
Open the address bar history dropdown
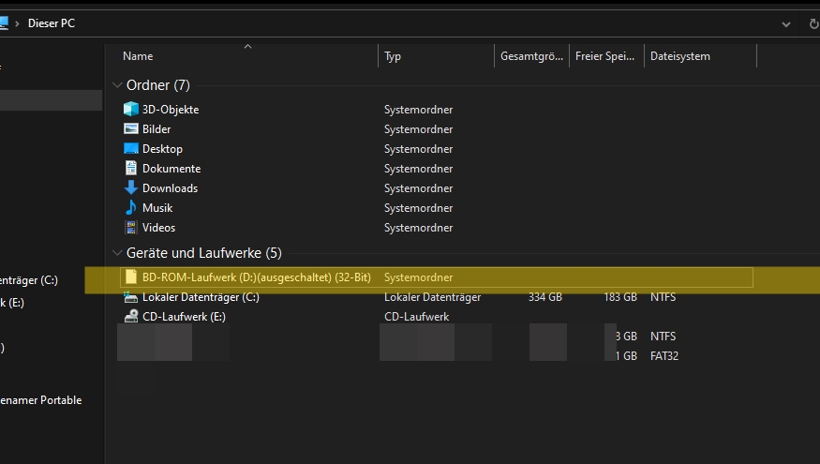pyautogui.click(x=785, y=24)
